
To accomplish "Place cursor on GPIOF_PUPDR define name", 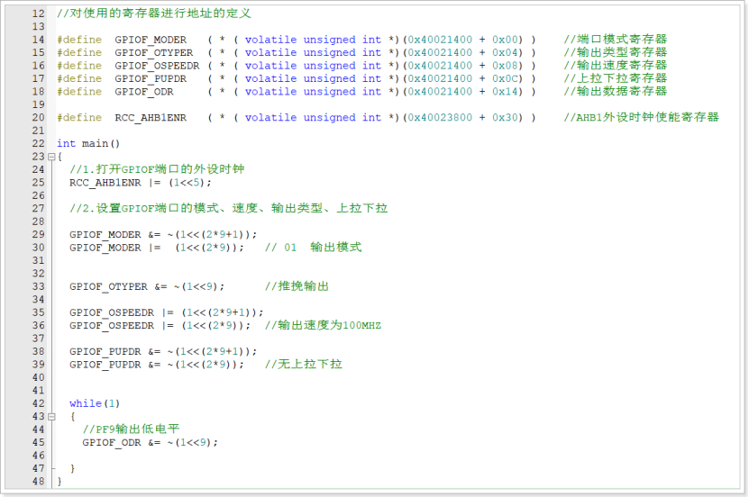I will (x=151, y=78).
